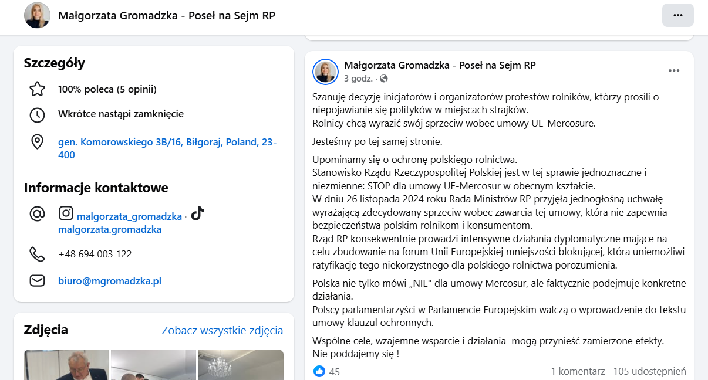Viewport: 708px width, 380px height.
Task: Open the chandelier photo thumbnail
Action: click(241, 365)
